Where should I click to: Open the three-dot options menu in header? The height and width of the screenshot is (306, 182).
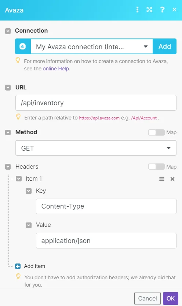[x=138, y=10]
